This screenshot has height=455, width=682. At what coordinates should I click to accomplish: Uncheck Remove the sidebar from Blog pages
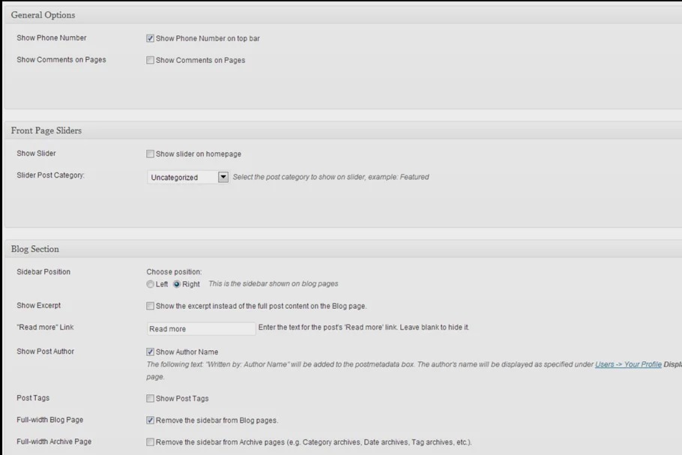151,420
